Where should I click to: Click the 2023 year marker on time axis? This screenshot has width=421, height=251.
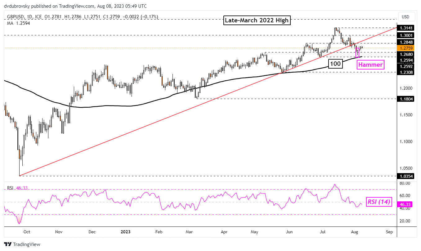pyautogui.click(x=125, y=232)
